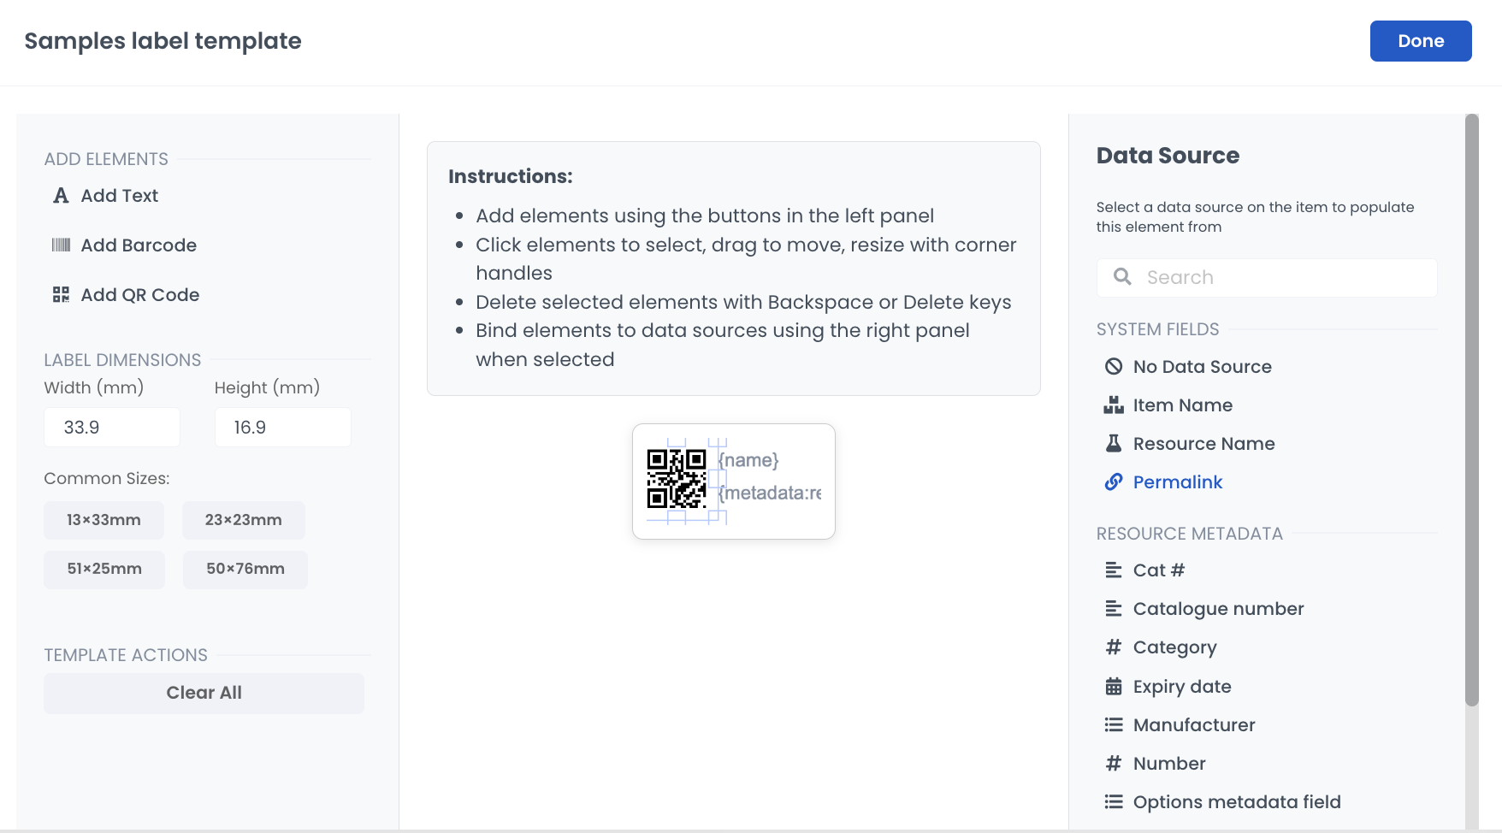The width and height of the screenshot is (1502, 833).
Task: Click the Data Source panel scrollbar
Action: pyautogui.click(x=1471, y=411)
